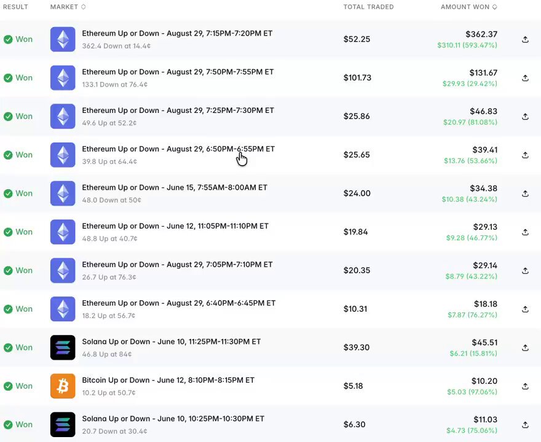541x442 pixels.
Task: Open Ethereum Up or Down June 12, 11:05PM-11:10PM market
Action: click(x=175, y=227)
